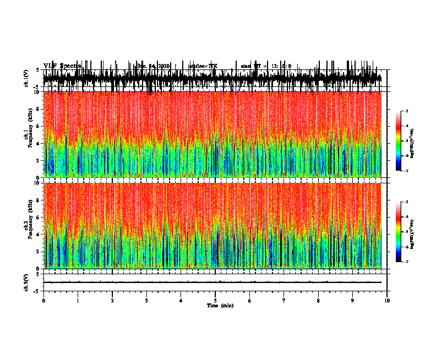This screenshot has width=436, height=337.
Task: Click the -6 label on ch.2 color bar
Action: tap(406, 247)
